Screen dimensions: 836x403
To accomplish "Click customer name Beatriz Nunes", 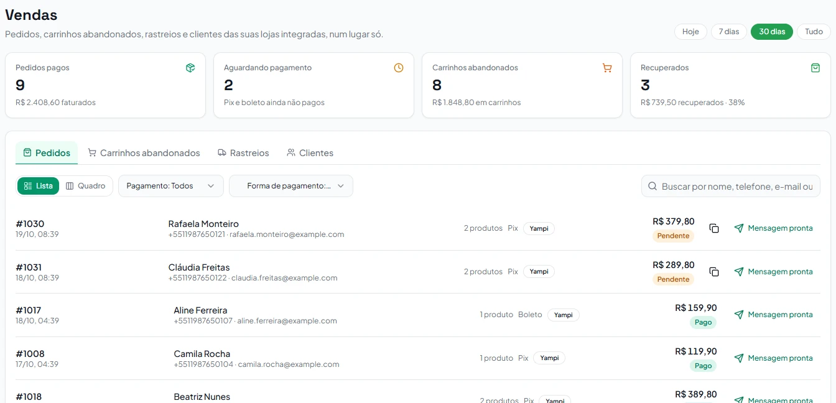I will (x=202, y=397).
